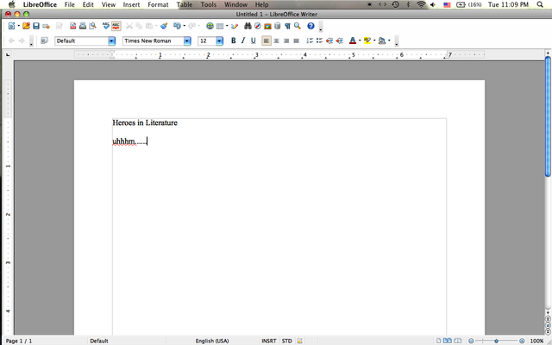Select single-page view layout icon

(439, 341)
